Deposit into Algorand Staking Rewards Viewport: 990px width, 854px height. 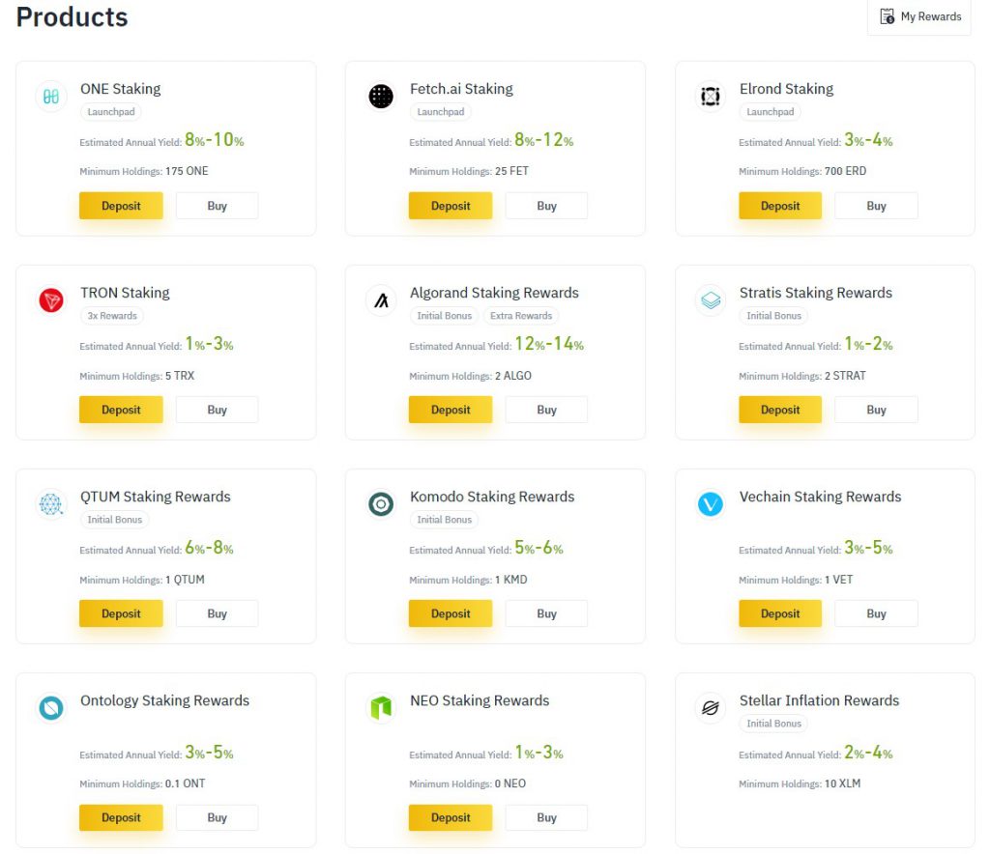coord(451,410)
